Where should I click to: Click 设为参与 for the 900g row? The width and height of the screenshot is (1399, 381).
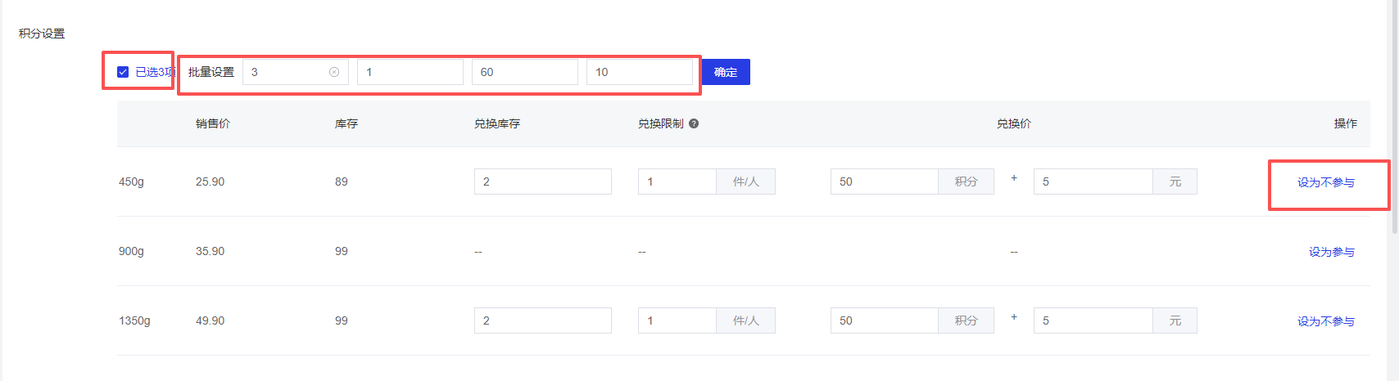pyautogui.click(x=1331, y=252)
